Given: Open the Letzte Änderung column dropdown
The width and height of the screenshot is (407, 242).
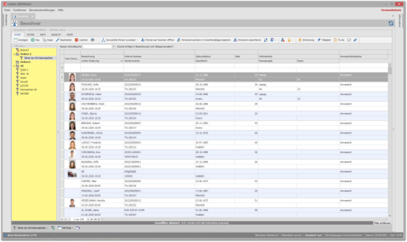Looking at the screenshot, I should tap(121, 61).
